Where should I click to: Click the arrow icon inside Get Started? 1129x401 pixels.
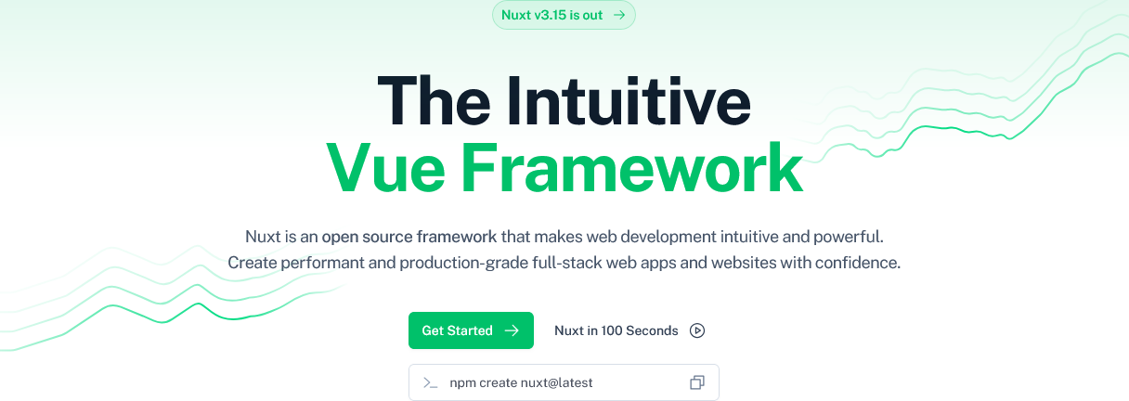[512, 330]
